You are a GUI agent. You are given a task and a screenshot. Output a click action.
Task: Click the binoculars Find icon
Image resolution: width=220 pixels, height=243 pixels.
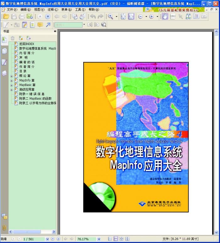(x=188, y=17)
